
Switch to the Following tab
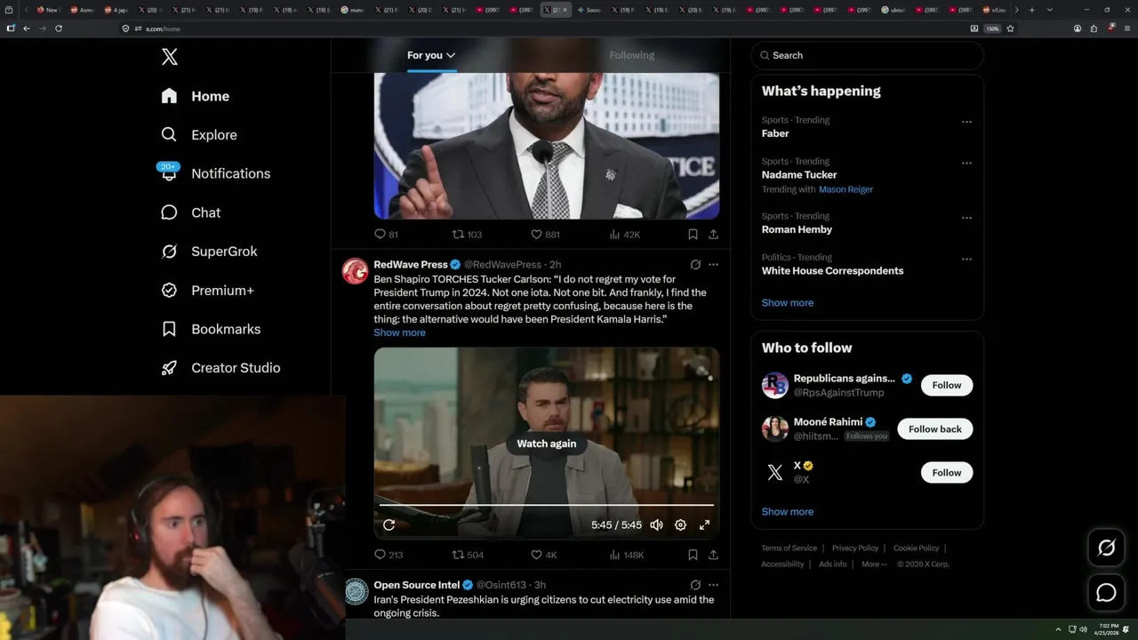631,55
